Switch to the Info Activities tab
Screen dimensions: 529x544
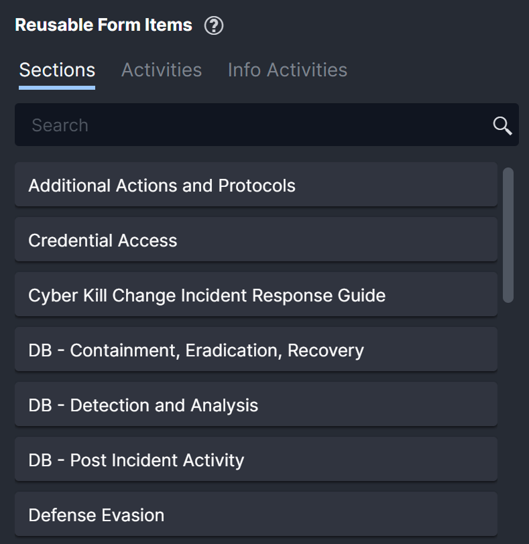pos(287,70)
